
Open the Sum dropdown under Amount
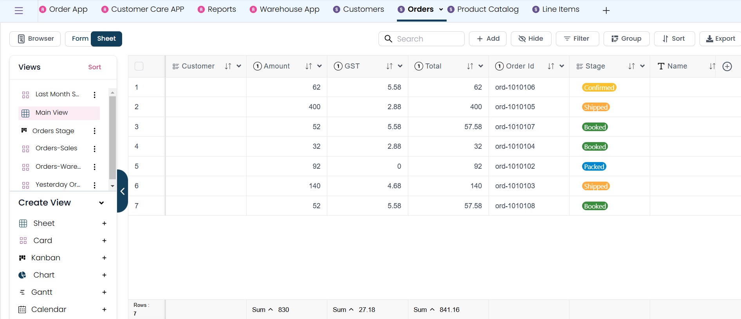pos(270,310)
